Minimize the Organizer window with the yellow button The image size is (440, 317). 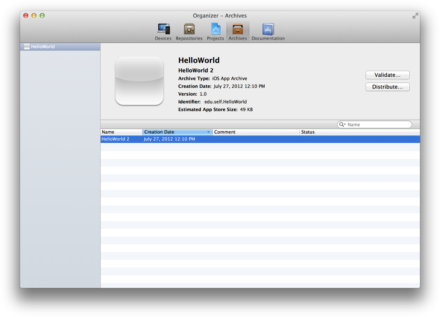click(34, 15)
